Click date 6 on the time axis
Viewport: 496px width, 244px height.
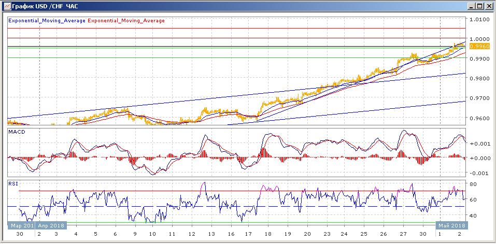tap(116, 234)
